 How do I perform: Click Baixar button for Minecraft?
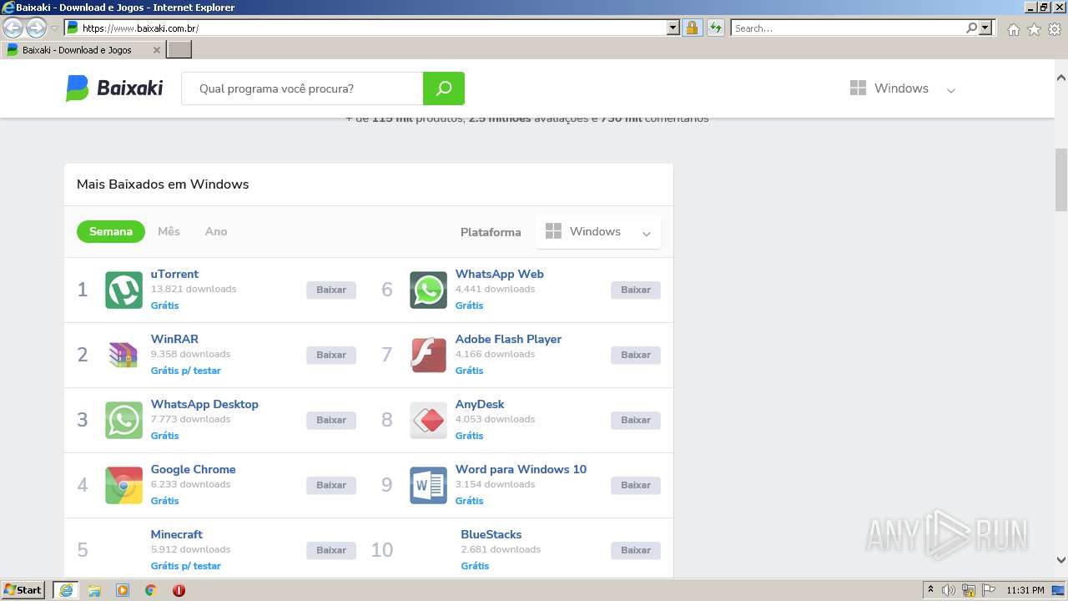331,550
